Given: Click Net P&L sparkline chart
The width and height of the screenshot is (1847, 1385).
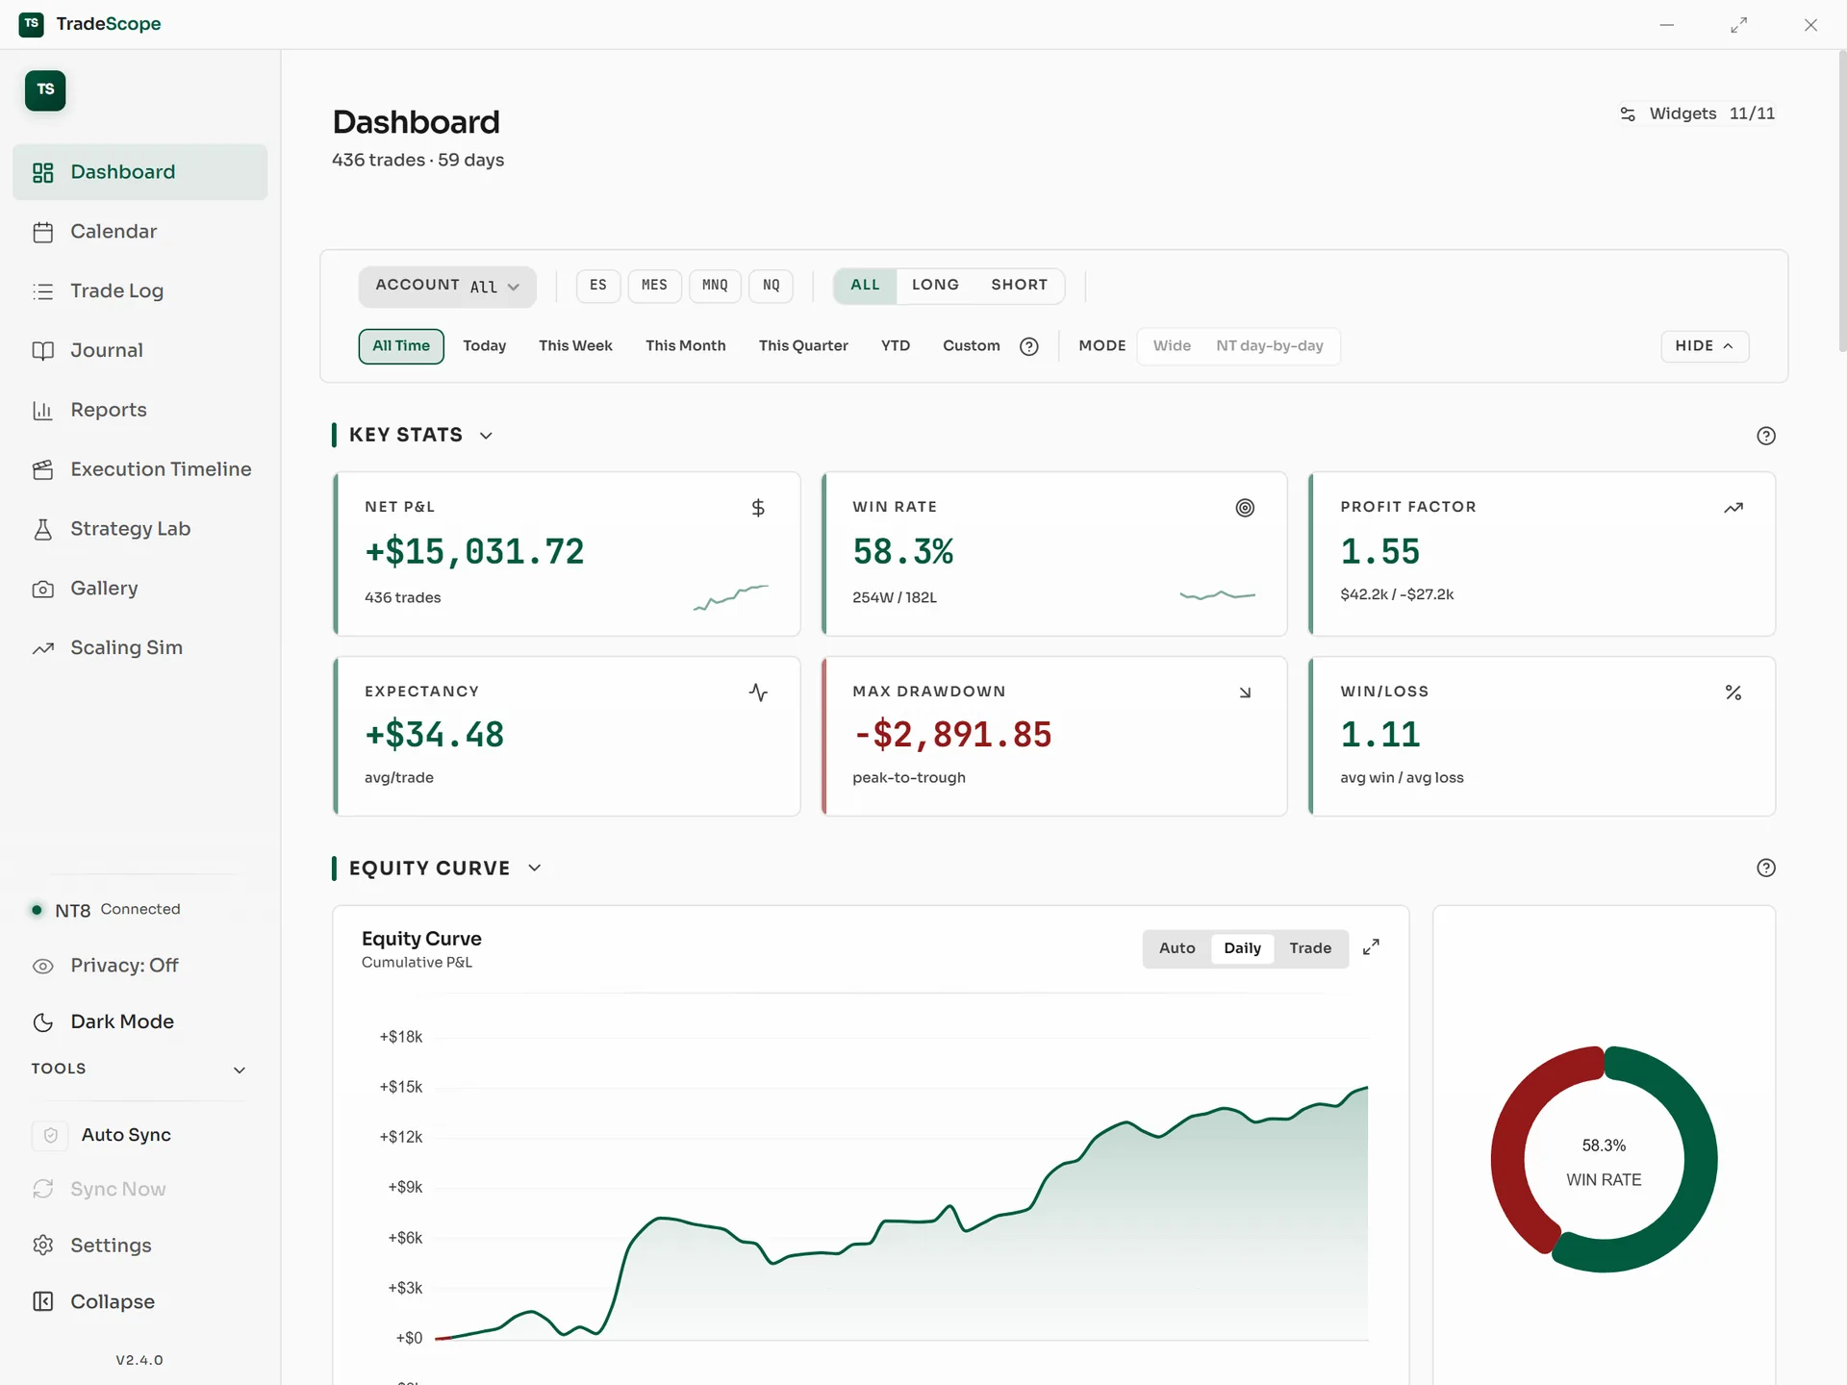Looking at the screenshot, I should pyautogui.click(x=730, y=597).
